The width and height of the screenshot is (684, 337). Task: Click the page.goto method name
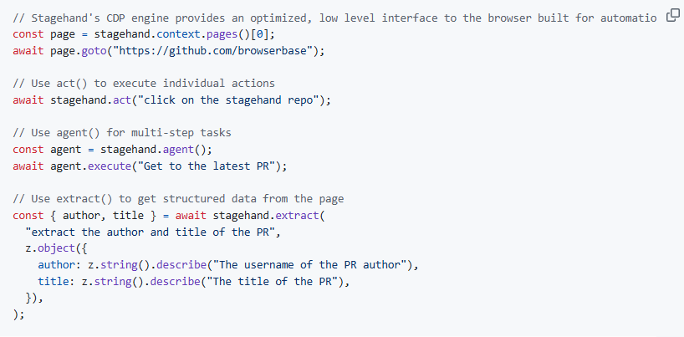[94, 51]
